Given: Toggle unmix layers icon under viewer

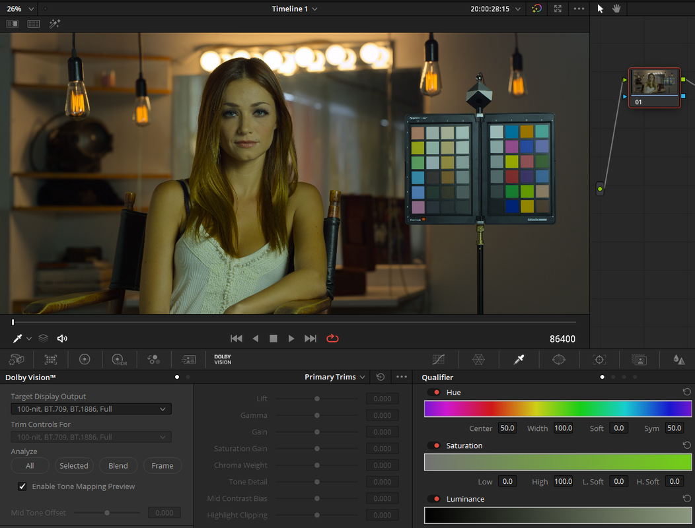Looking at the screenshot, I should 43,339.
